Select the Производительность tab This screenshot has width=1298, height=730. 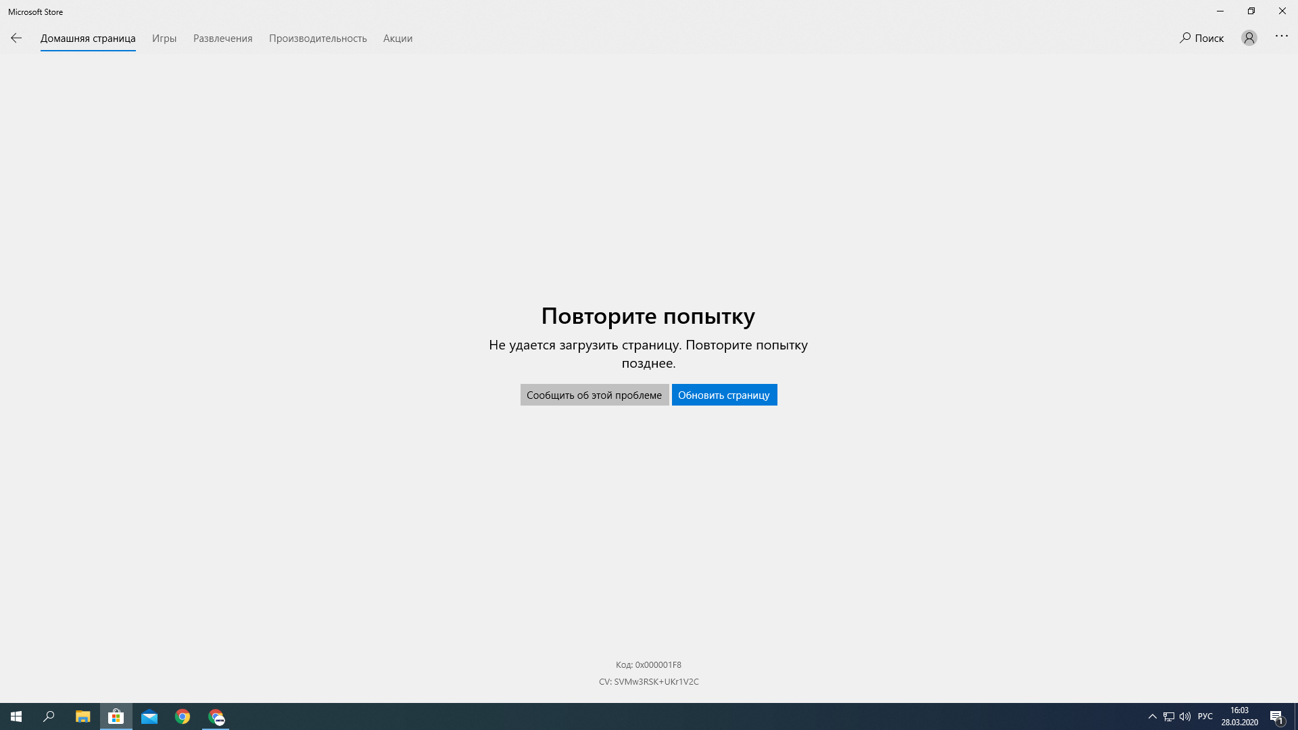click(318, 39)
